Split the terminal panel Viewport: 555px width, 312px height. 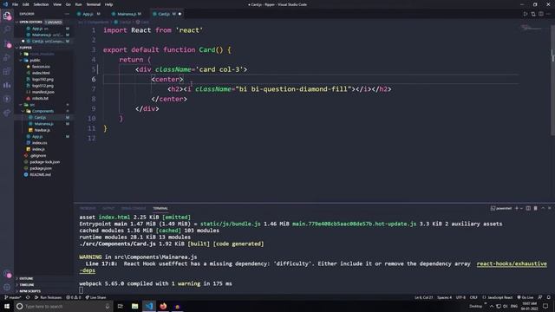(x=528, y=208)
